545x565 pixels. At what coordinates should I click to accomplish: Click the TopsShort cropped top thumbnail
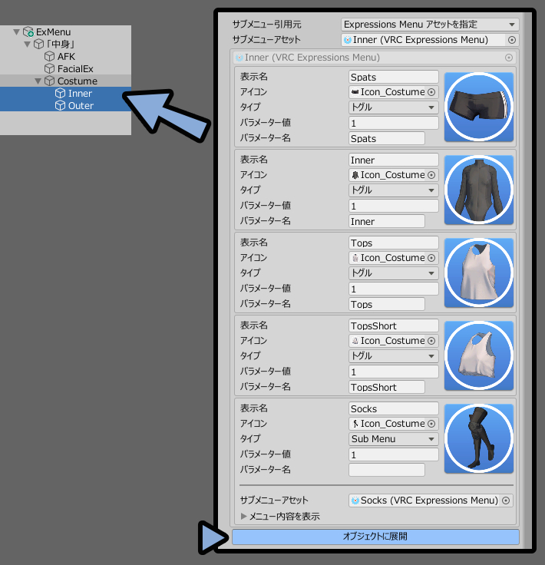479,355
